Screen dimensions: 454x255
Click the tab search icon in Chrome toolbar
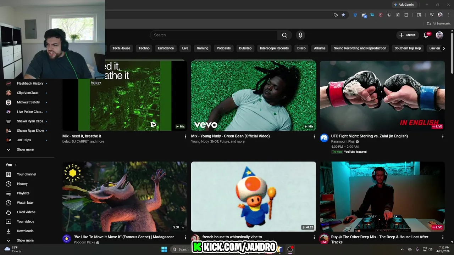[x=419, y=15]
